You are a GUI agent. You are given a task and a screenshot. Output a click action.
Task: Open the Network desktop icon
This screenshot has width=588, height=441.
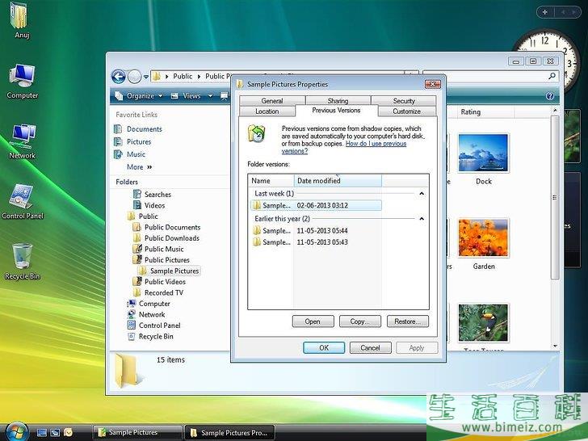click(x=22, y=141)
